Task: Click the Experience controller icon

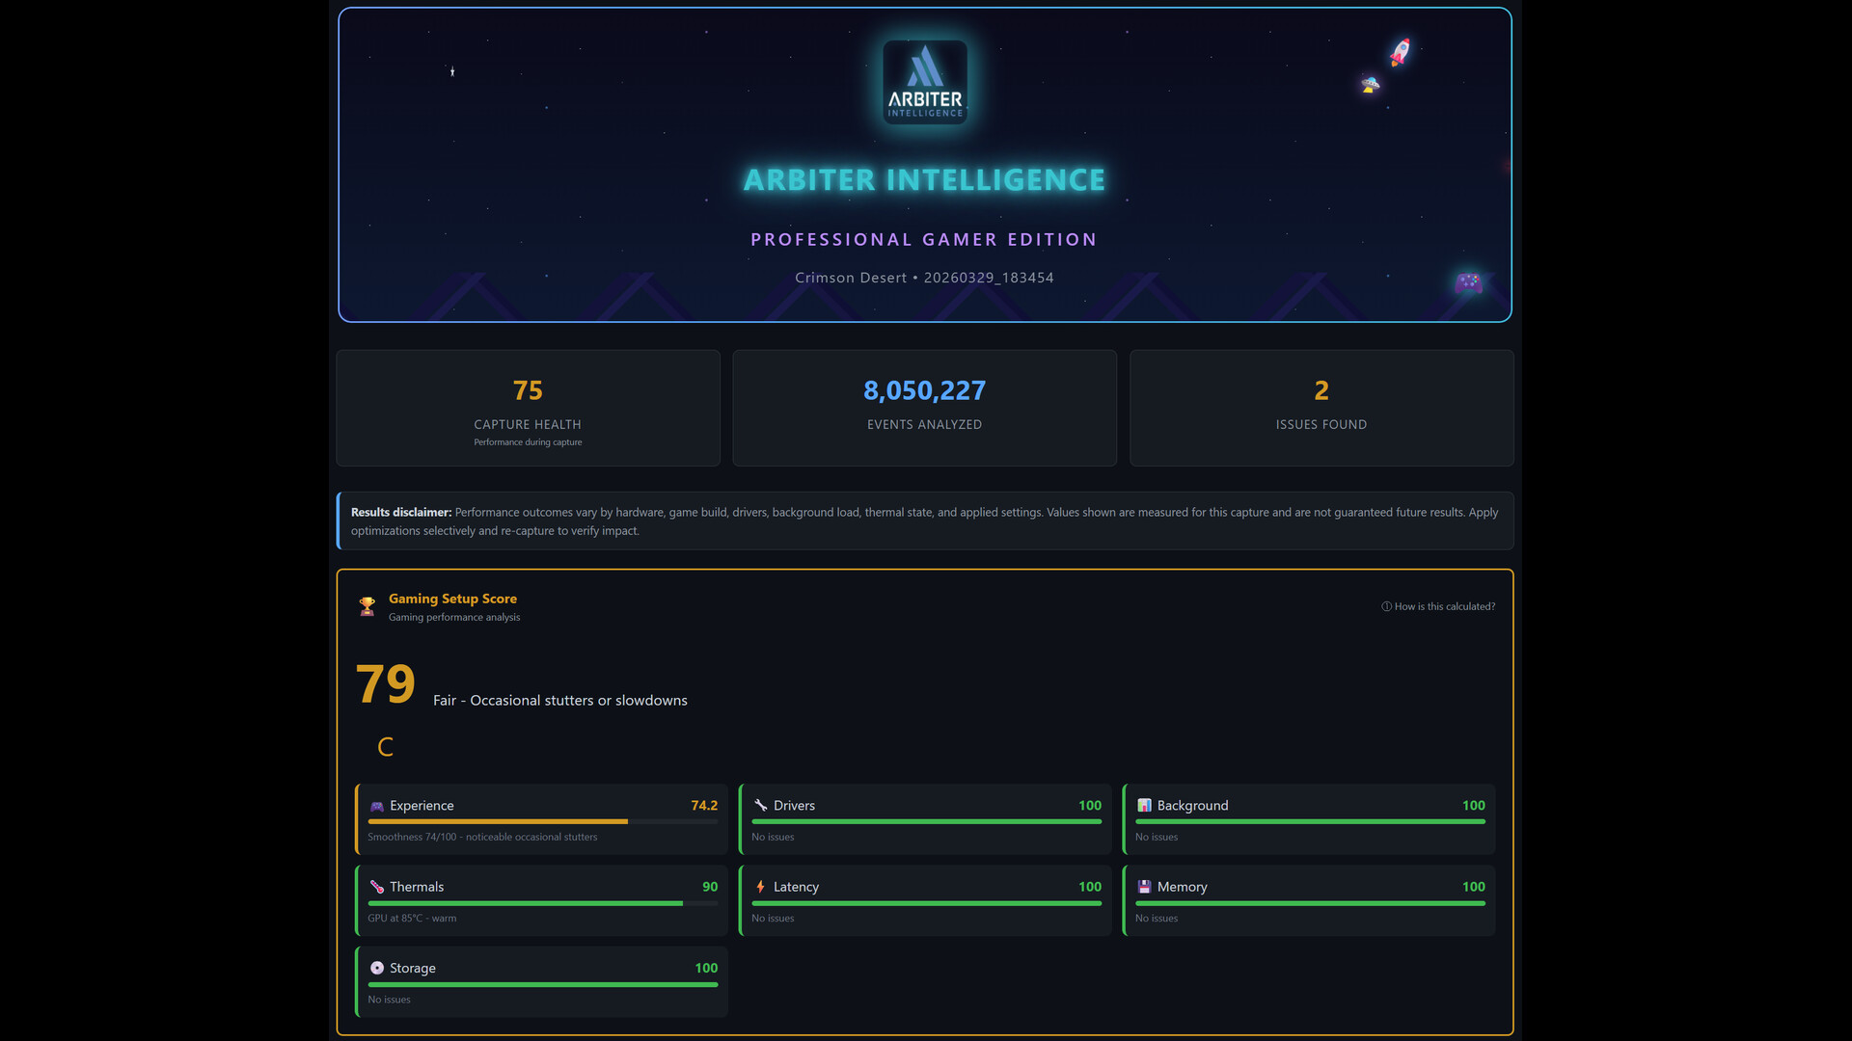Action: tap(377, 806)
